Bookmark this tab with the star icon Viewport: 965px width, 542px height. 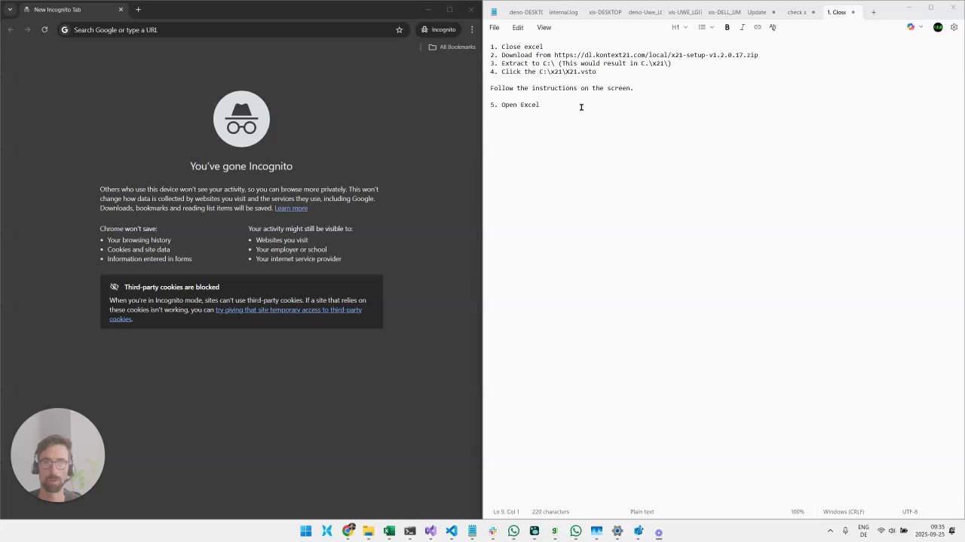[x=399, y=29]
